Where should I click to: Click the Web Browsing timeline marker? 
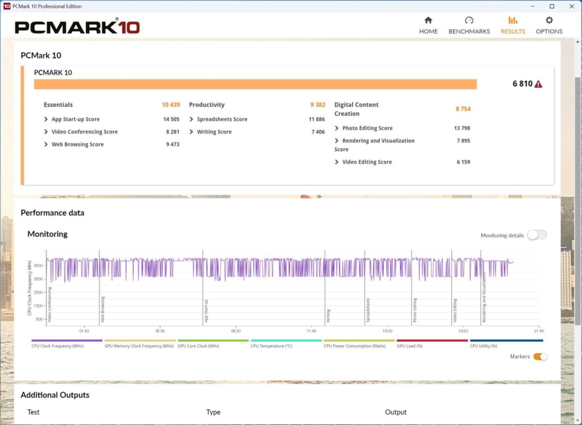(103, 309)
